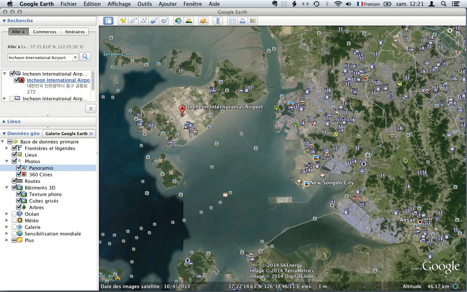Open the search history dropdown arrow
The height and width of the screenshot is (292, 467).
point(75,58)
